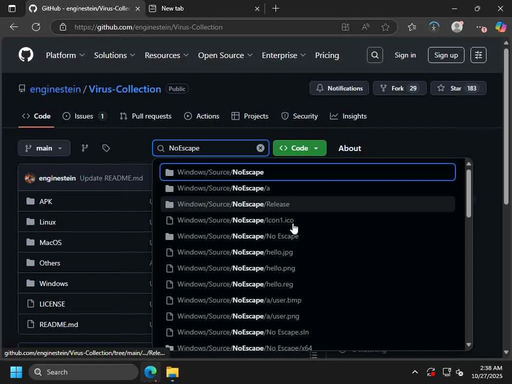Open the LICENSE file

(x=52, y=304)
